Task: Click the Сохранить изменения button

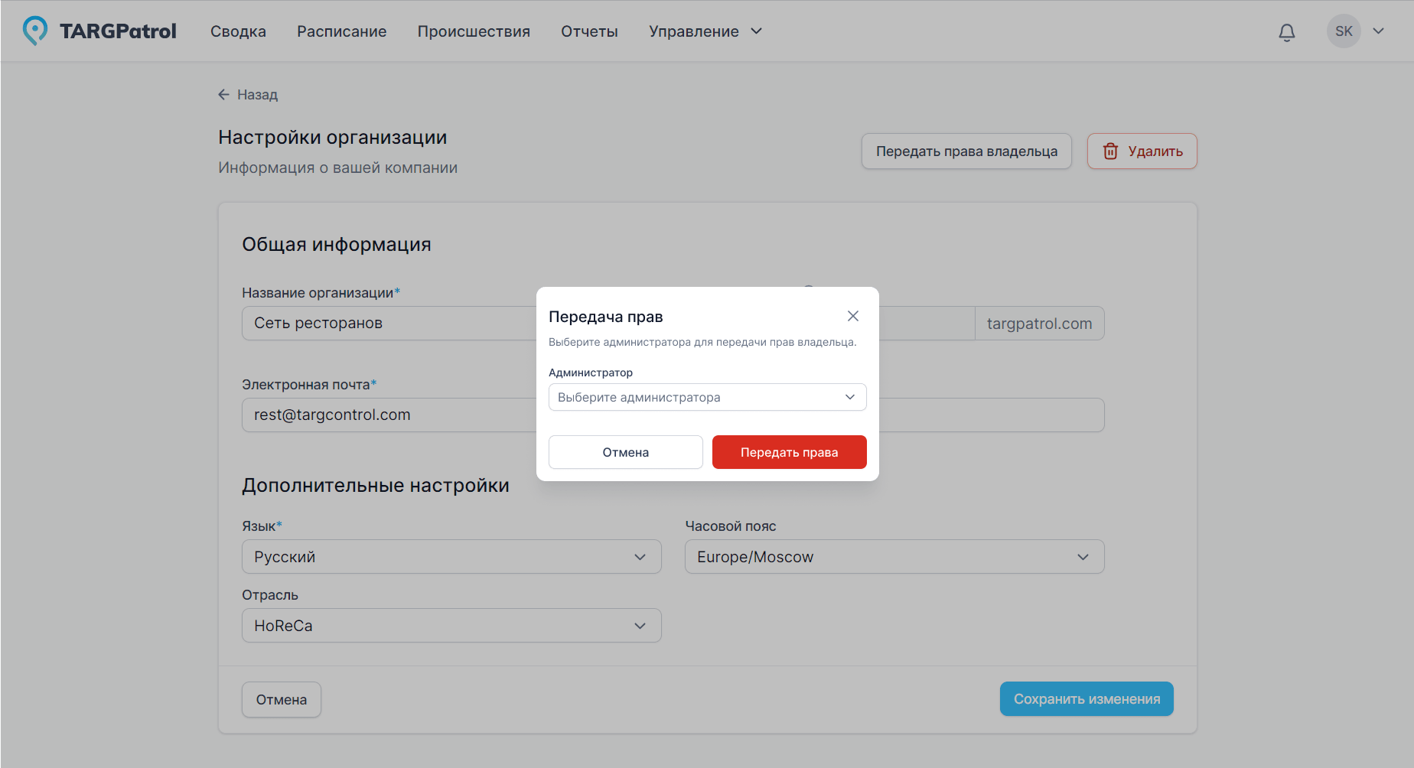Action: (1086, 699)
